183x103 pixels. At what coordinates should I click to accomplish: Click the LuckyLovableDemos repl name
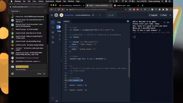(x=83, y=15)
